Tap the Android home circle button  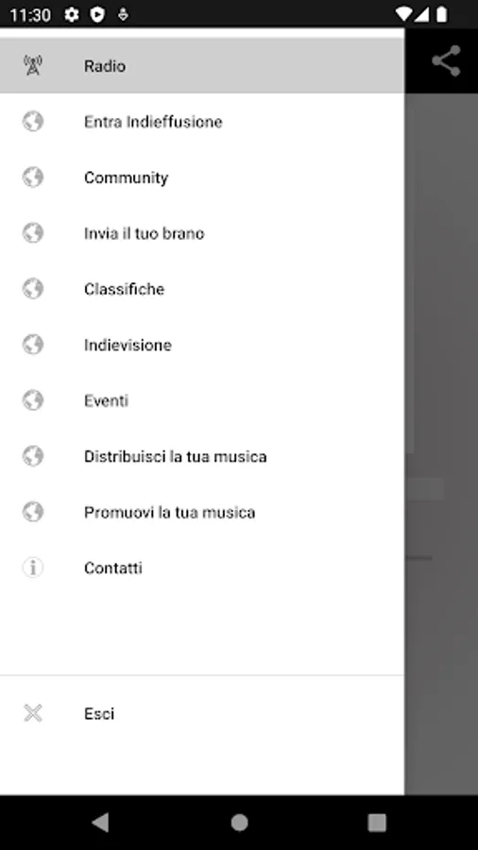239,823
